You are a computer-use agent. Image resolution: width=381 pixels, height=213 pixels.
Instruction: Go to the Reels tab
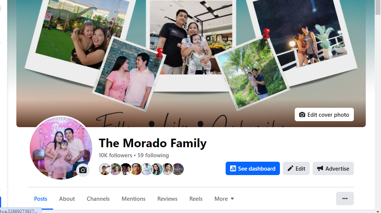tap(196, 199)
